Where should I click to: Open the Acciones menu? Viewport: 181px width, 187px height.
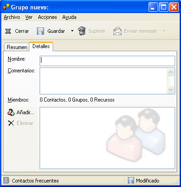pyautogui.click(x=47, y=17)
